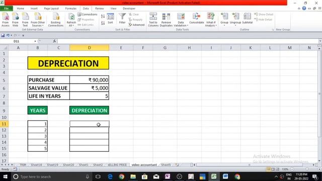
Task: Open the File tab
Action: click(7, 9)
